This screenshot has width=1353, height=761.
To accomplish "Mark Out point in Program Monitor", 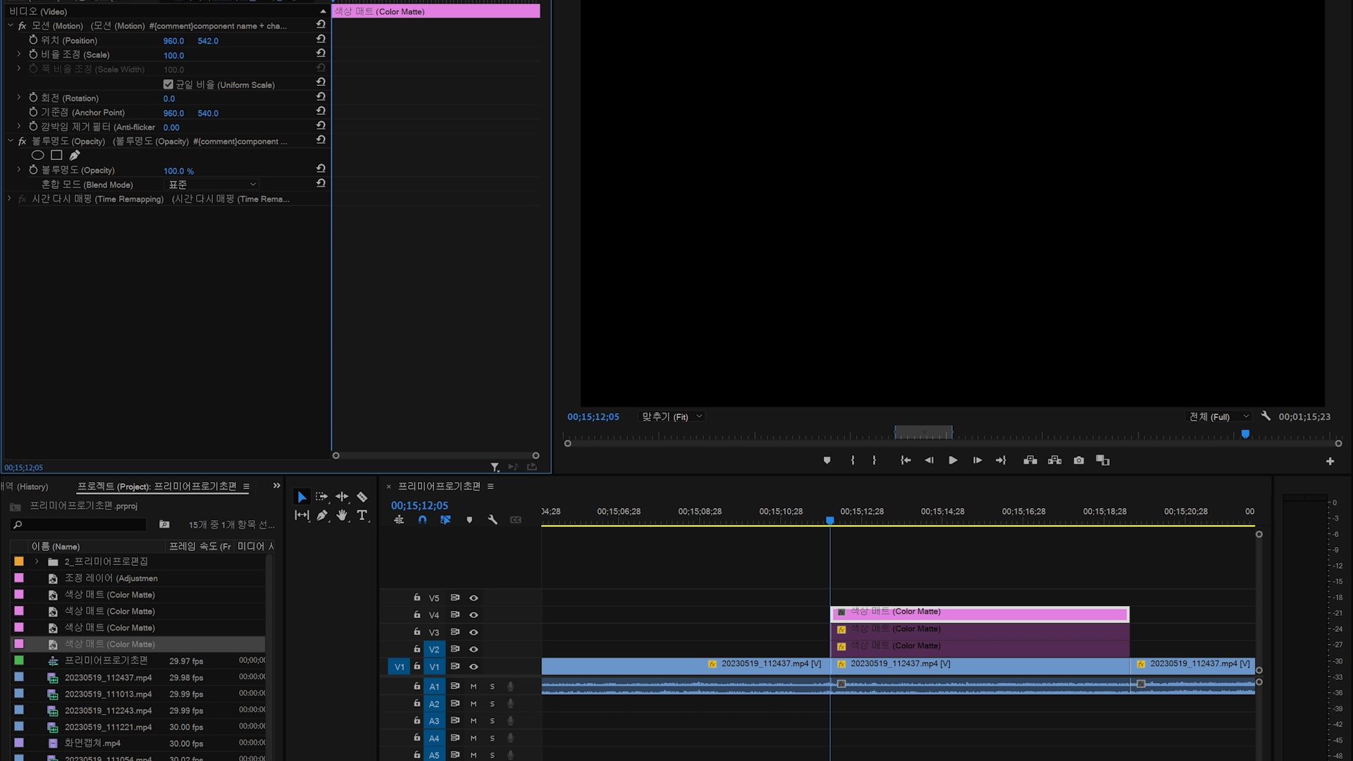I will point(875,460).
